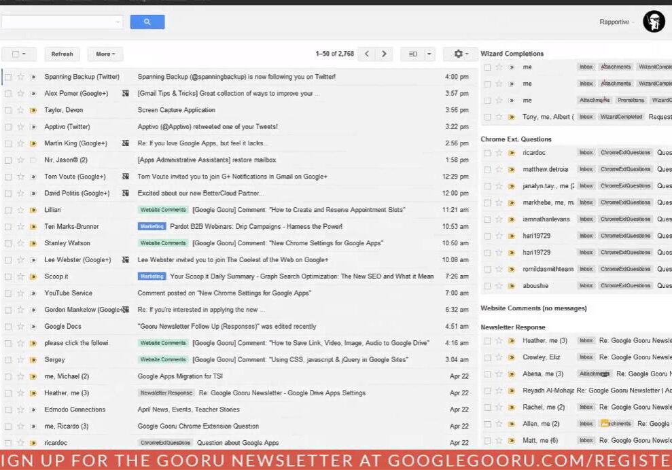
Task: Star the Google Docs email
Action: [x=20, y=327]
